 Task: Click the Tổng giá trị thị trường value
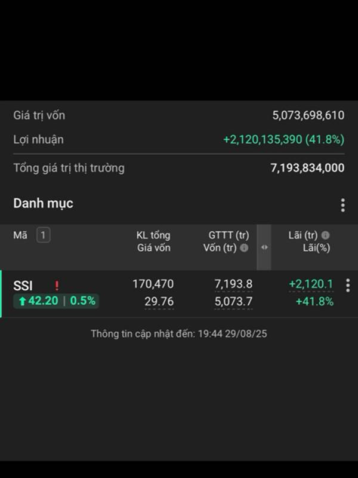pyautogui.click(x=307, y=168)
